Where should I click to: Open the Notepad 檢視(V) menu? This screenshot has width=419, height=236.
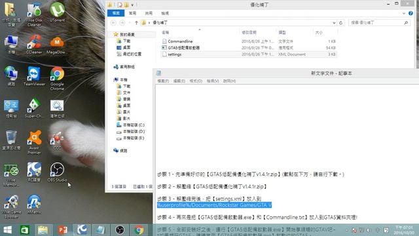click(213, 81)
